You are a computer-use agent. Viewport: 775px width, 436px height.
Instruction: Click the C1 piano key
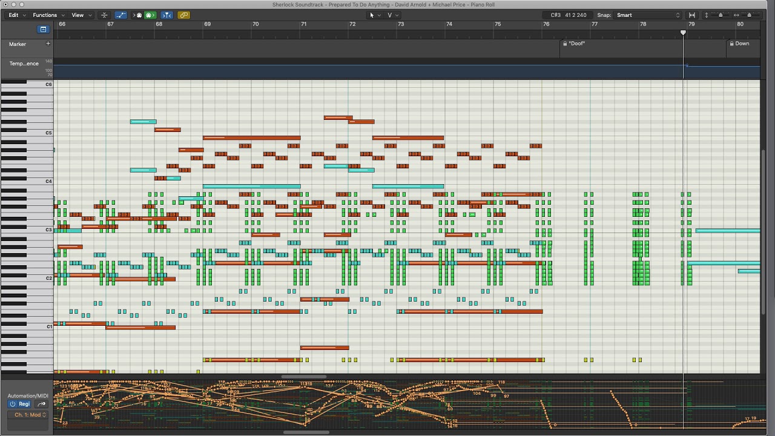(x=40, y=327)
